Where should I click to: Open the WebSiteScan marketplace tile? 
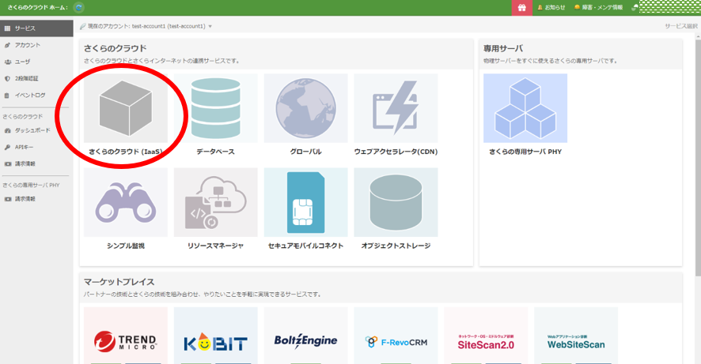click(x=576, y=336)
